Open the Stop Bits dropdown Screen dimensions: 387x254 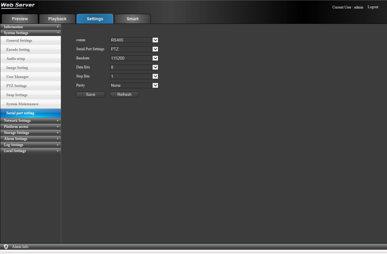click(x=134, y=76)
